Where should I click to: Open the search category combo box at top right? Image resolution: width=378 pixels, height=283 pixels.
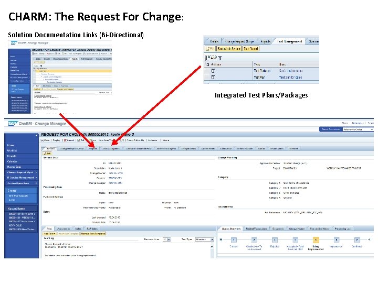coord(358,129)
